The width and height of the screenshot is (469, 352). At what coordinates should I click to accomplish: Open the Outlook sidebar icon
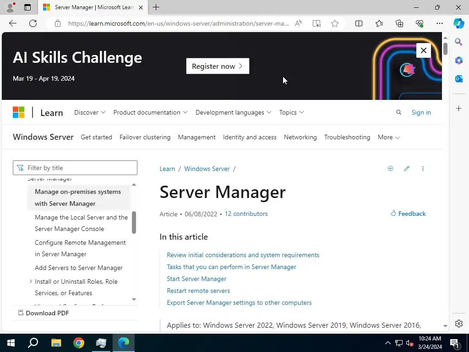pos(458,79)
